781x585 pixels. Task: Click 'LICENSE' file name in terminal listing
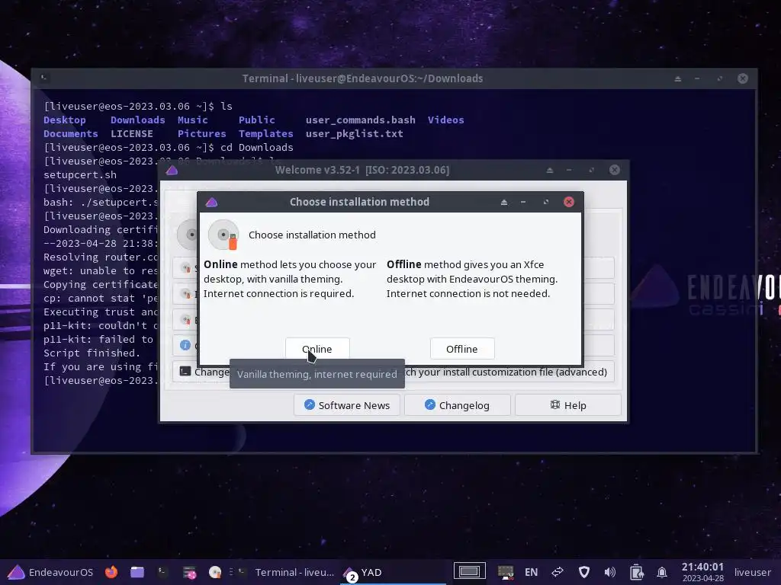[131, 134]
